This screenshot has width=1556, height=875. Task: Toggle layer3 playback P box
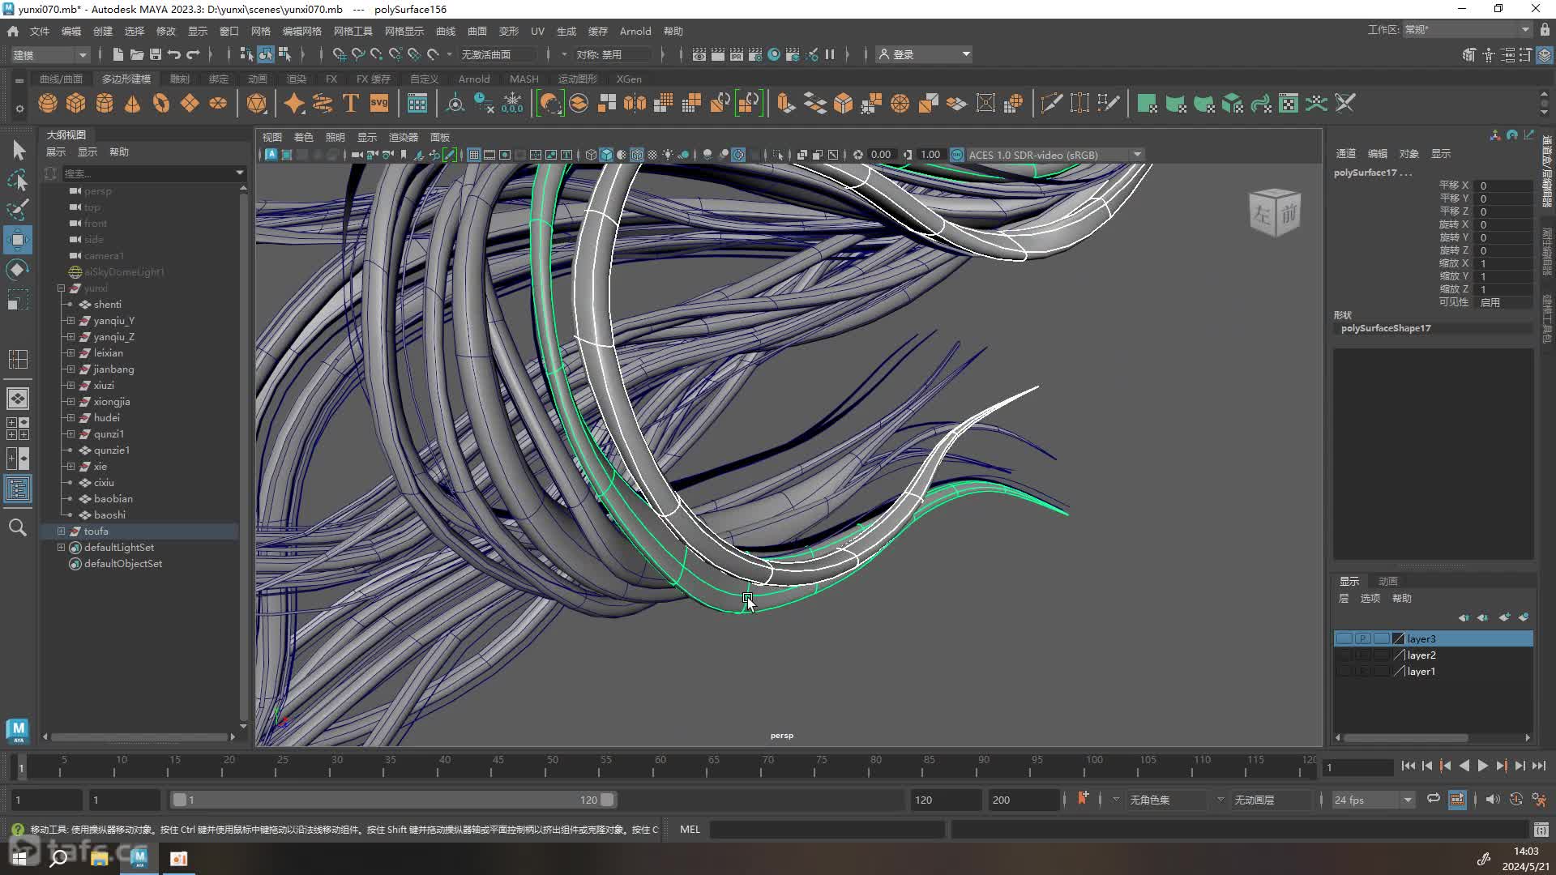(x=1363, y=638)
